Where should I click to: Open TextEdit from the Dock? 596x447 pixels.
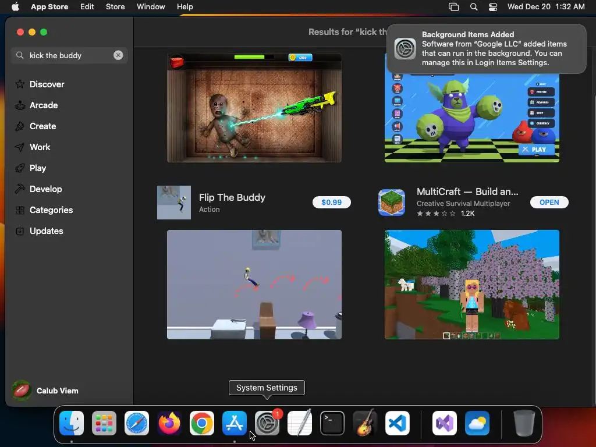300,423
